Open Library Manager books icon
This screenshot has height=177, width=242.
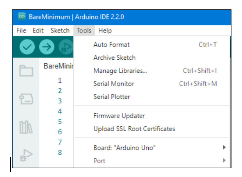[x=26, y=127]
